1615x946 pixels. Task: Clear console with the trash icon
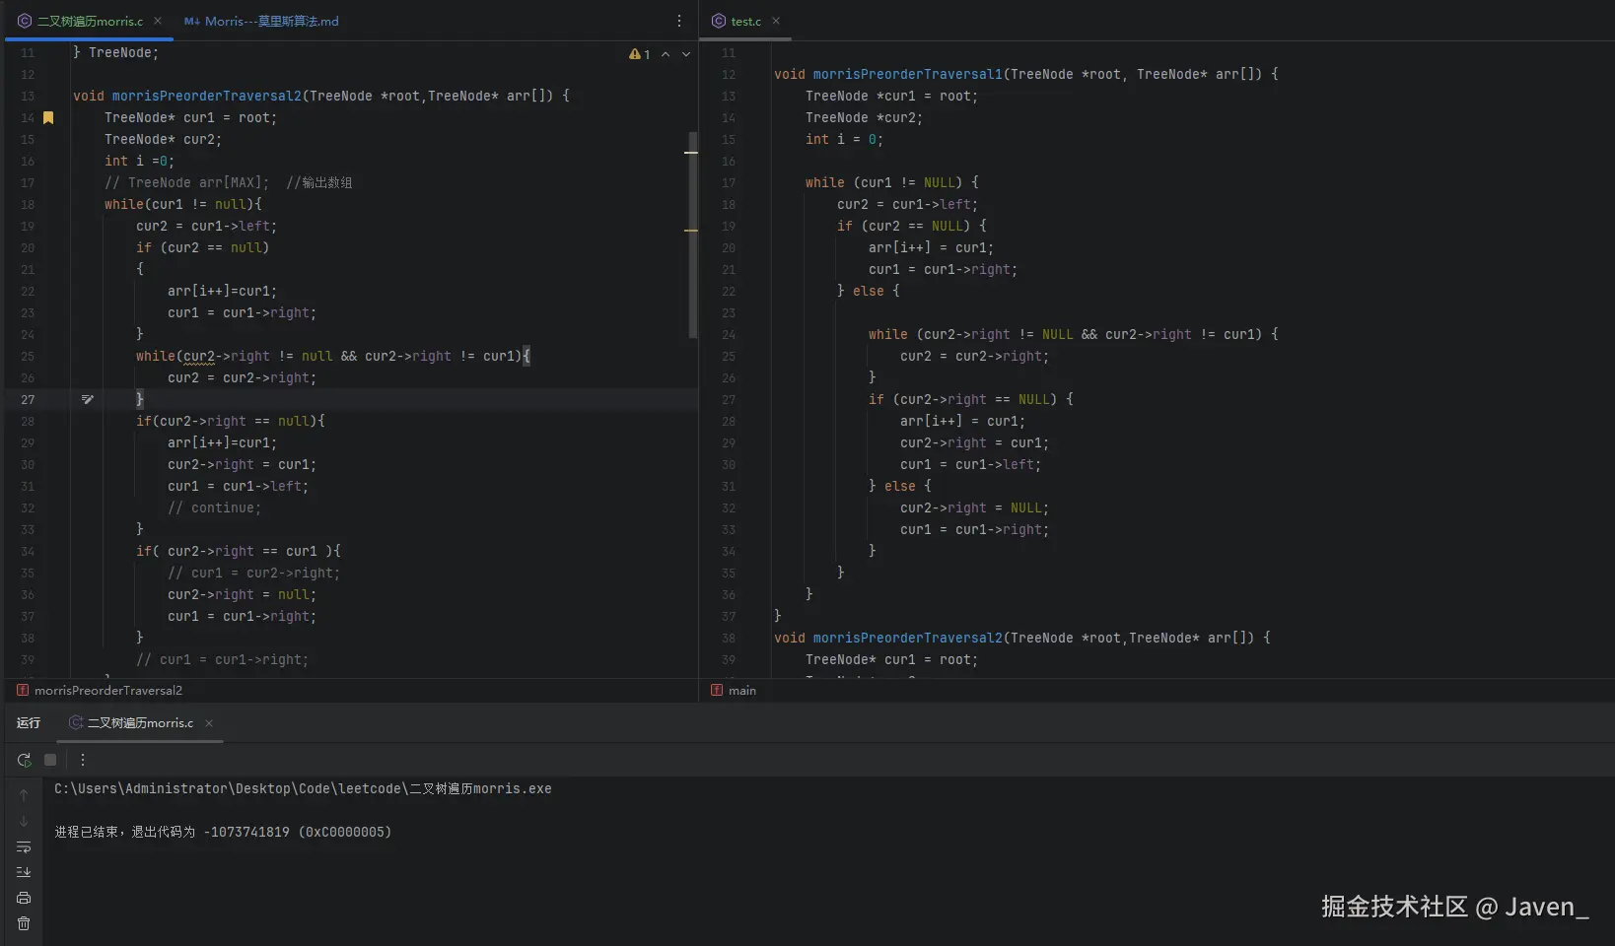click(24, 923)
